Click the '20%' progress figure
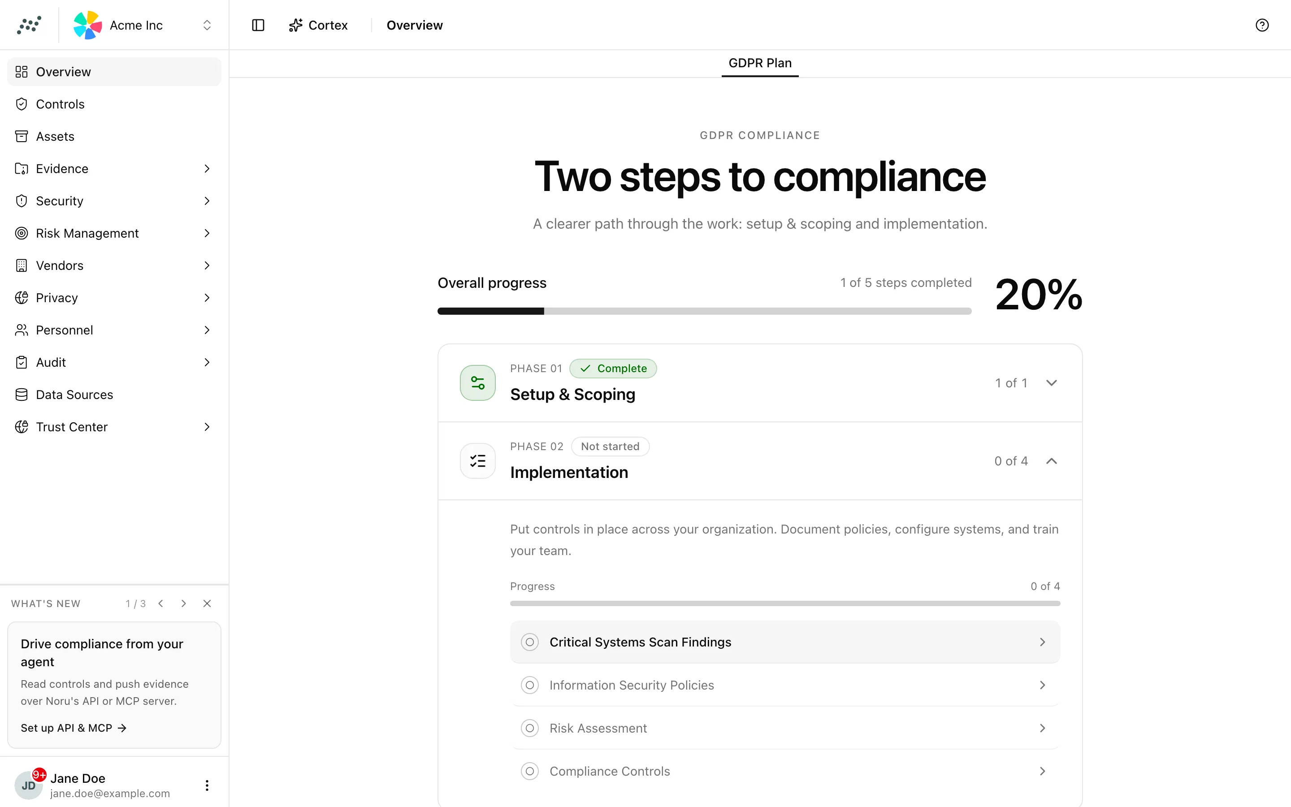This screenshot has width=1291, height=807. tap(1038, 295)
